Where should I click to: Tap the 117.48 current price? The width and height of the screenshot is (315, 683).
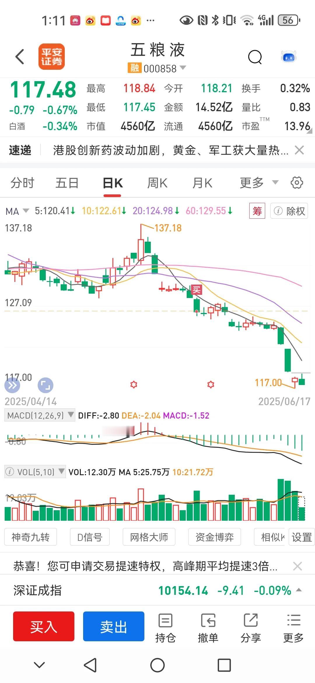(x=43, y=89)
